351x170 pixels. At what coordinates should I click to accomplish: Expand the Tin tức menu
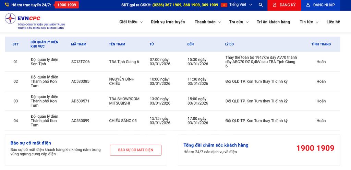[308, 22]
